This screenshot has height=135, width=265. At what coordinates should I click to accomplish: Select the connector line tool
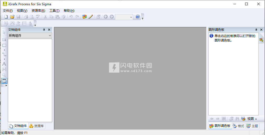point(4,54)
